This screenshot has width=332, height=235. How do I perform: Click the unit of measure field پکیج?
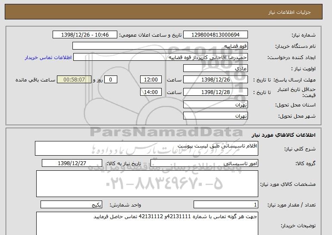coord(71,205)
